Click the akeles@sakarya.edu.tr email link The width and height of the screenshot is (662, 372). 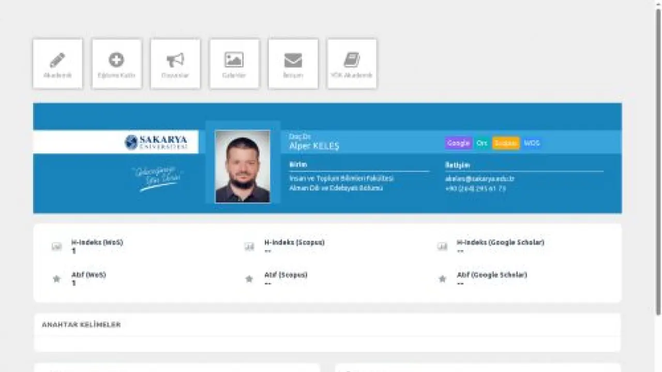(480, 179)
